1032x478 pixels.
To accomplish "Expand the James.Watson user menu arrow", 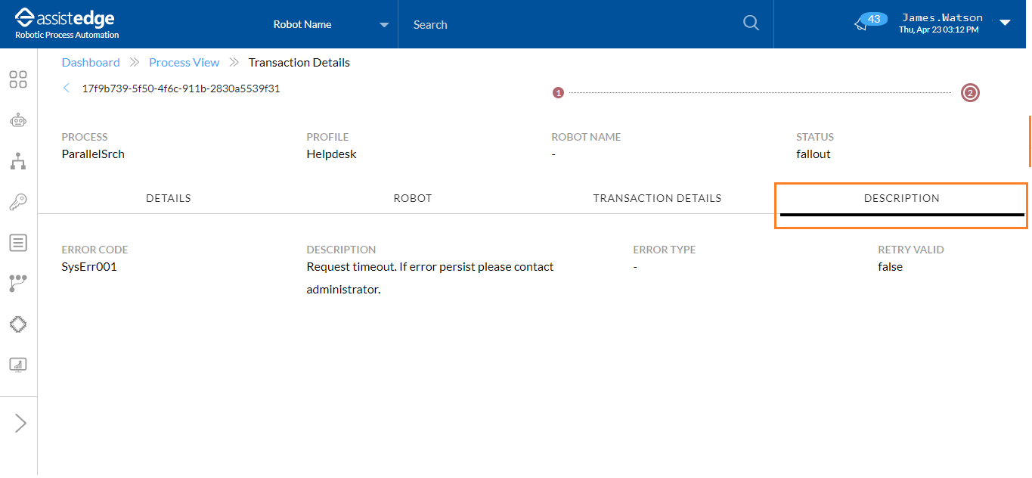I will (x=1005, y=23).
